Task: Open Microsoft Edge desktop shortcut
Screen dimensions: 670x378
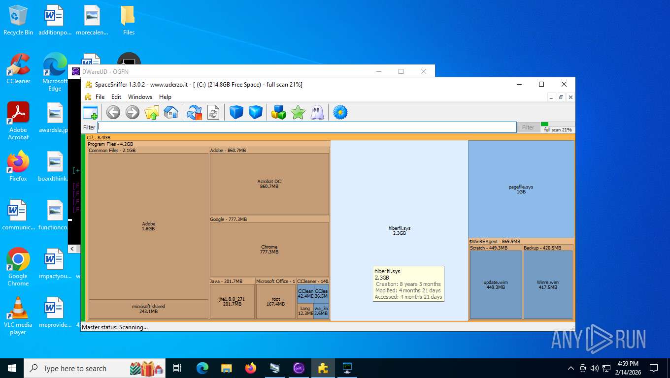Action: coord(55,72)
